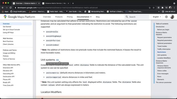Image resolution: width=177 pixels, height=99 pixels.
Task: Open the English language dropdown
Action: click(157, 17)
